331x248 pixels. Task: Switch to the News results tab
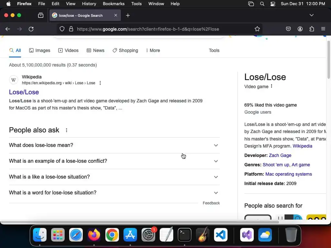pyautogui.click(x=96, y=50)
